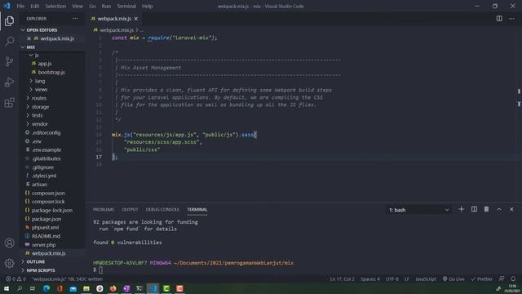Open Firefox from taskbar
Image resolution: width=522 pixels, height=294 pixels.
click(113, 288)
